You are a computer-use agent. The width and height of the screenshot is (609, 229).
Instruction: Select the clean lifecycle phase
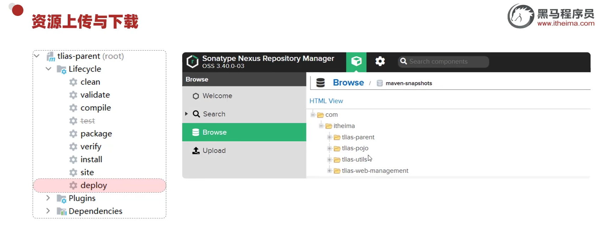click(x=90, y=82)
